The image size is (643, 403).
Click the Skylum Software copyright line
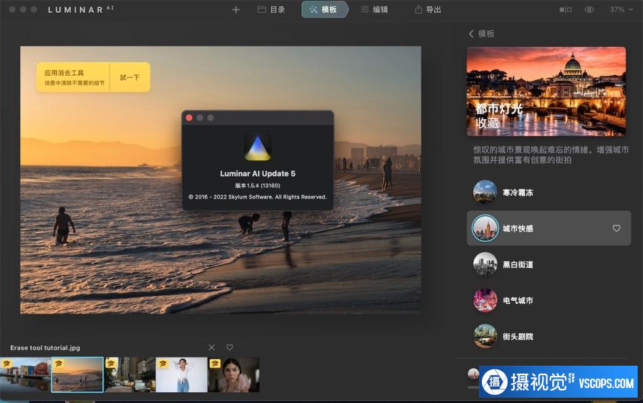(x=257, y=197)
